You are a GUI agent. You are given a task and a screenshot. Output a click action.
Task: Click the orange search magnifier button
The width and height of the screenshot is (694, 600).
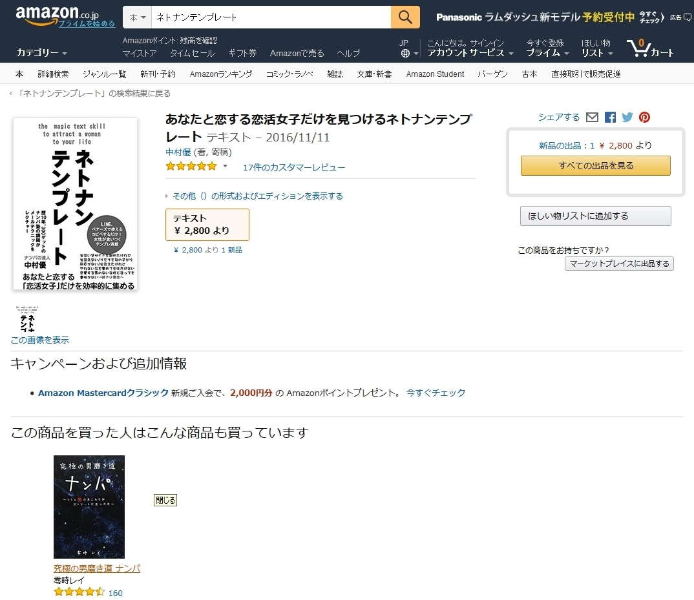tap(405, 17)
